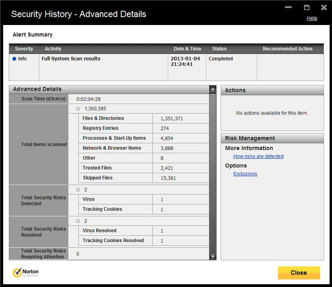This screenshot has width=332, height=287.
Task: Click the value 2,421
Action: tap(167, 168)
